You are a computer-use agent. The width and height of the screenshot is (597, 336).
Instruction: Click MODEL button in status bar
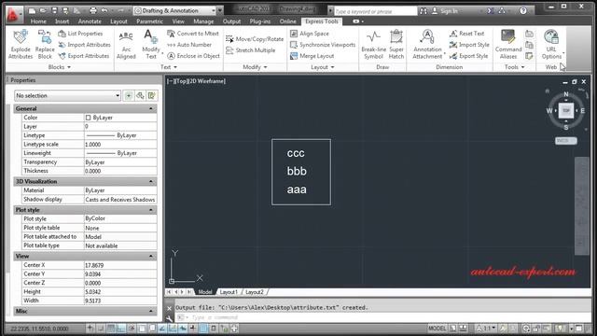click(x=437, y=328)
